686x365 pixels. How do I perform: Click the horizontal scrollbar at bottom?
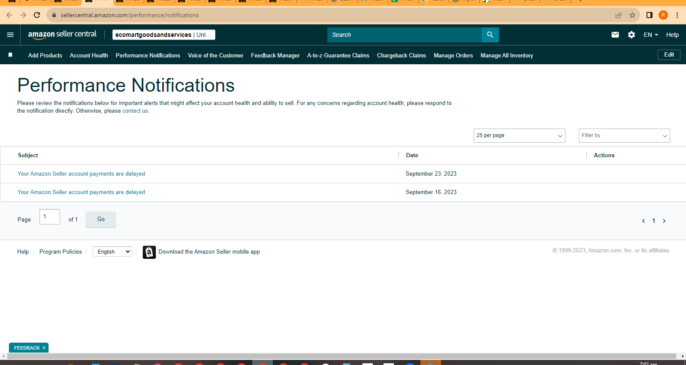click(x=341, y=356)
